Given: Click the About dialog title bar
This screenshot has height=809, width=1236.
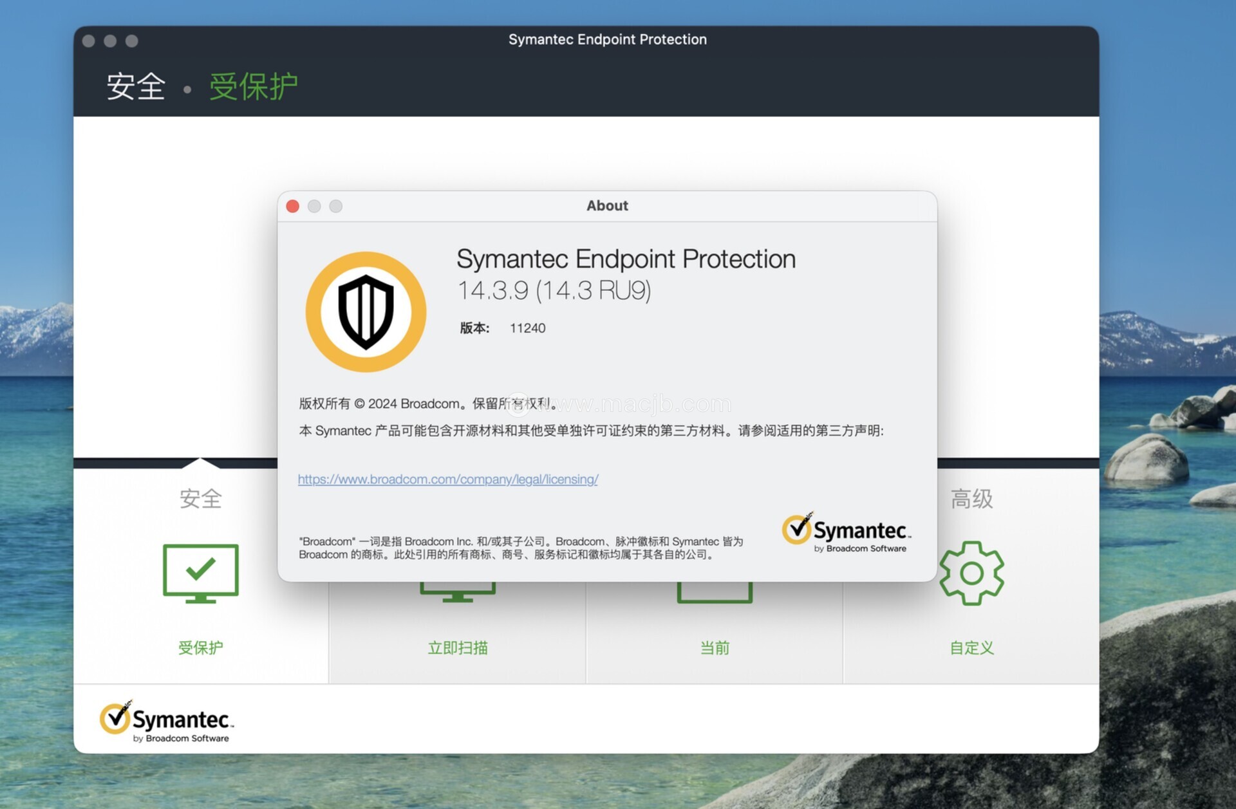Looking at the screenshot, I should 606,206.
